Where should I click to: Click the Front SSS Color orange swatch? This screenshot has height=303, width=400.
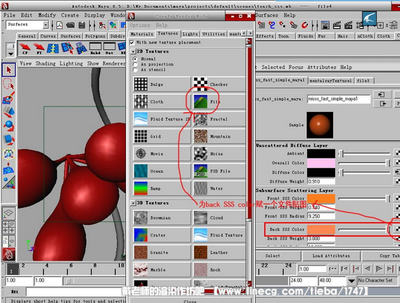321,198
